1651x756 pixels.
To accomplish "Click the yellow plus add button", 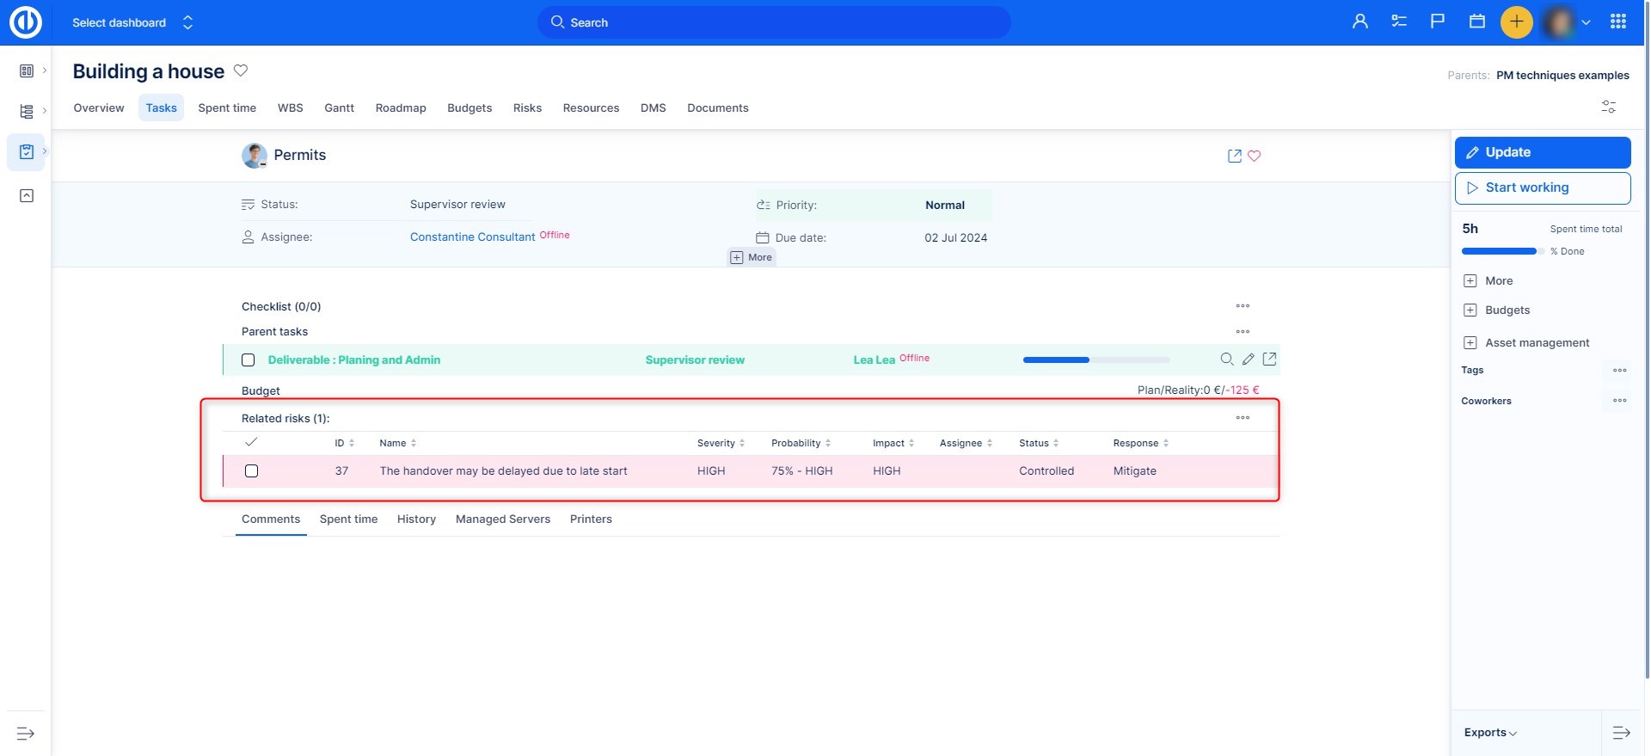I will [x=1516, y=22].
